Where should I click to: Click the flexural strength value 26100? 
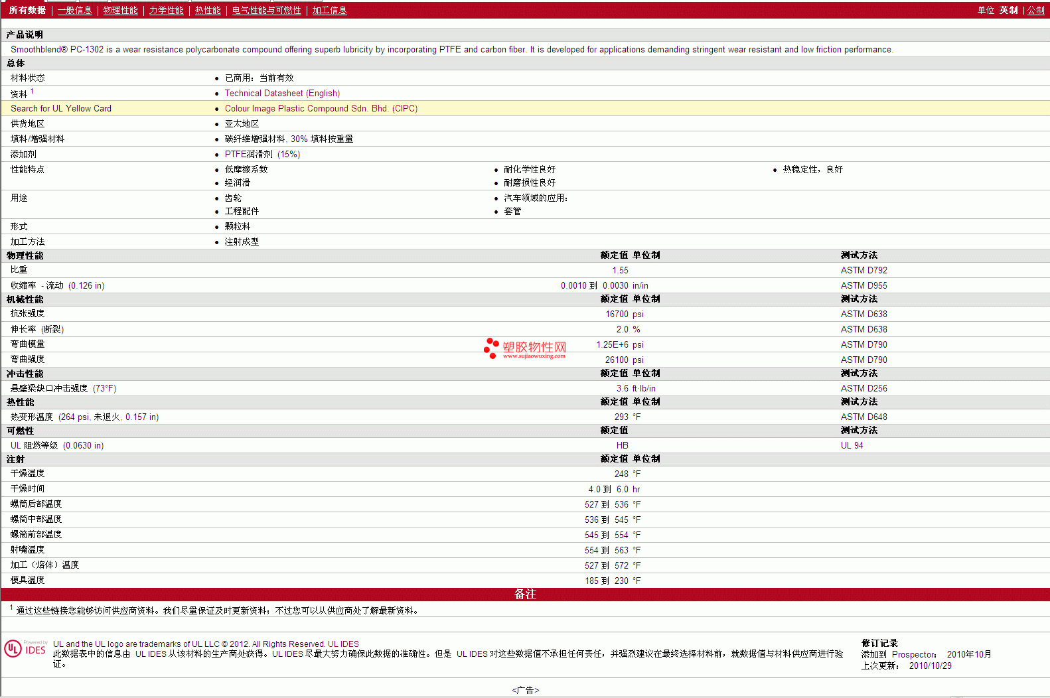point(617,360)
